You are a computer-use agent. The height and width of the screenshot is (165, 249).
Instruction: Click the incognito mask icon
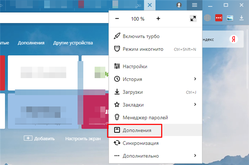coord(117,49)
